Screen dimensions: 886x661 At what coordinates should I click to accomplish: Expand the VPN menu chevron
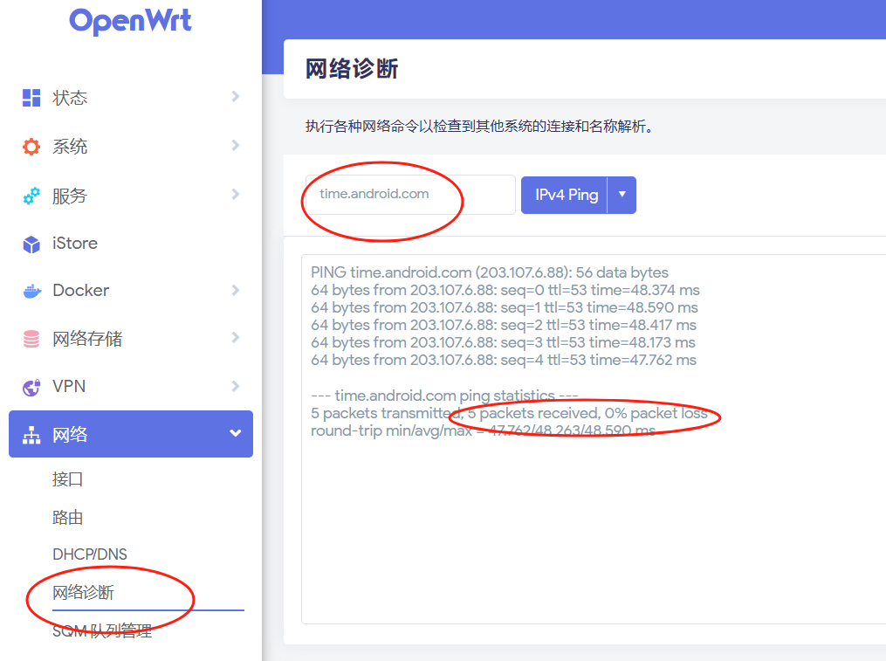point(236,386)
